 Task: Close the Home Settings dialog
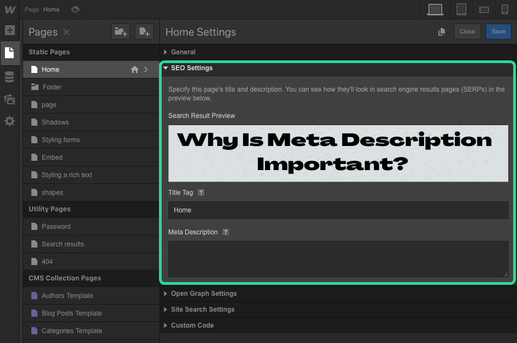click(467, 31)
